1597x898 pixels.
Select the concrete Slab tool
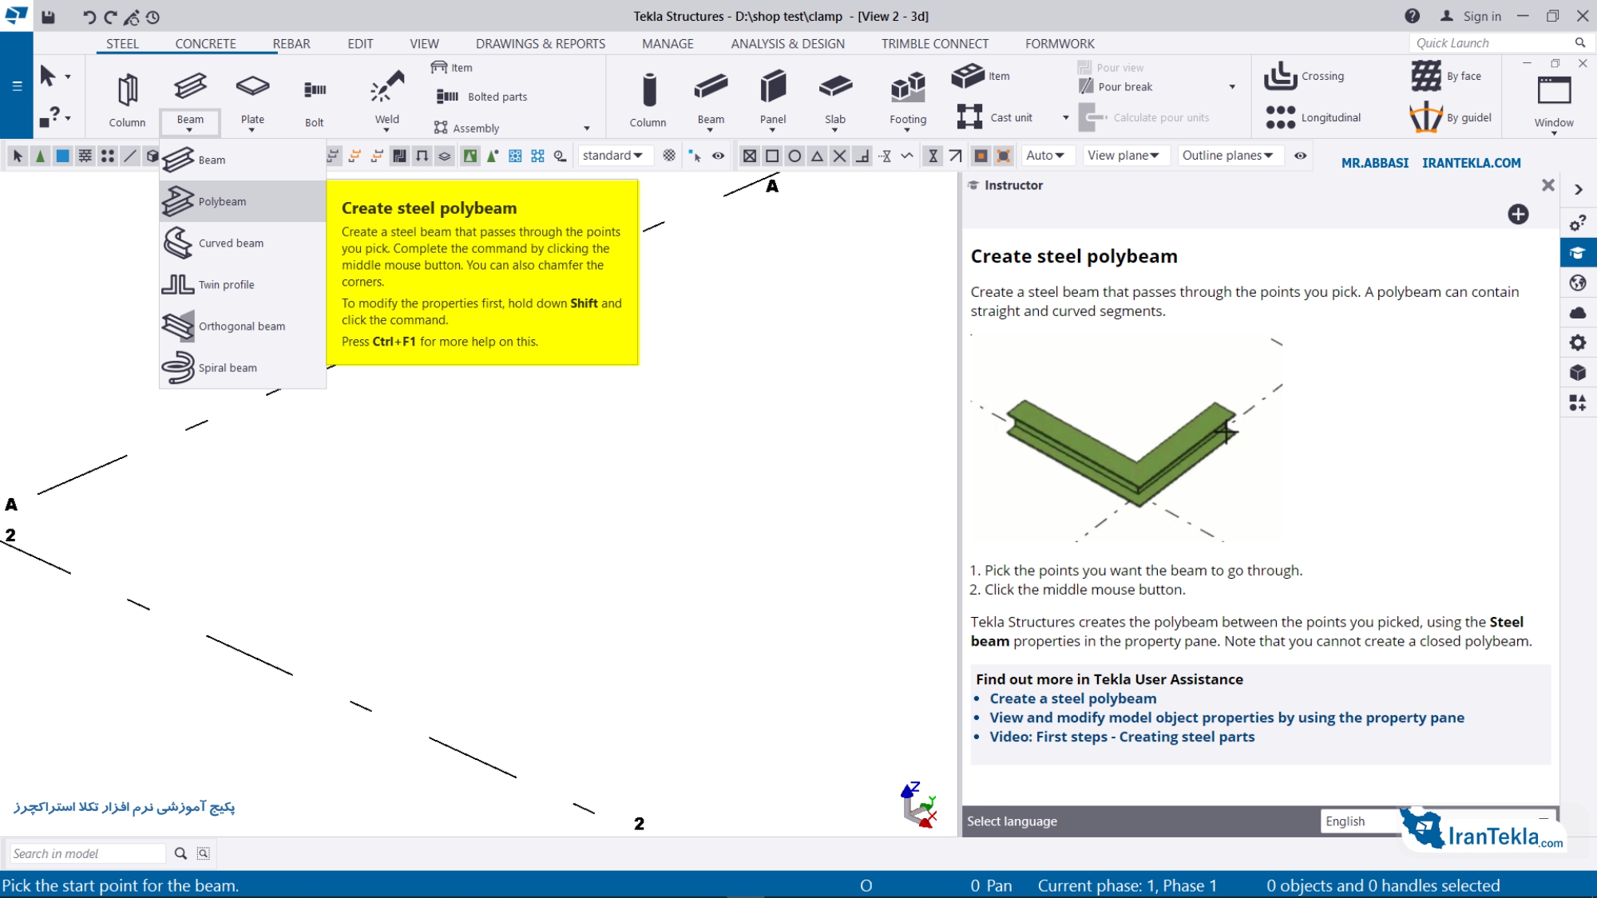point(835,97)
